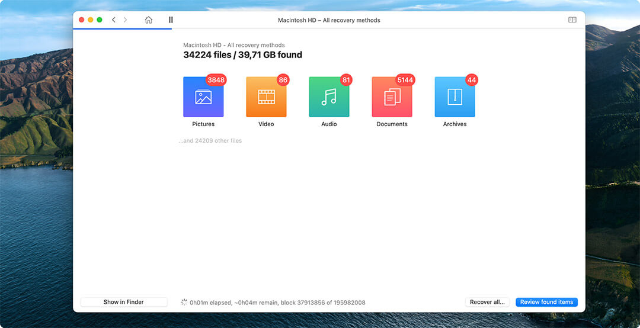Image resolution: width=640 pixels, height=328 pixels.
Task: Click the Show in Finder button
Action: pyautogui.click(x=124, y=303)
